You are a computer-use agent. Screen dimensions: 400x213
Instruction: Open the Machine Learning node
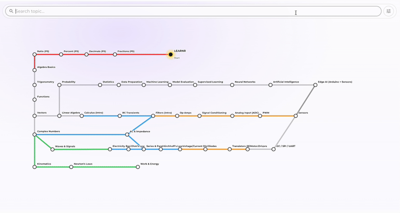coord(144,85)
